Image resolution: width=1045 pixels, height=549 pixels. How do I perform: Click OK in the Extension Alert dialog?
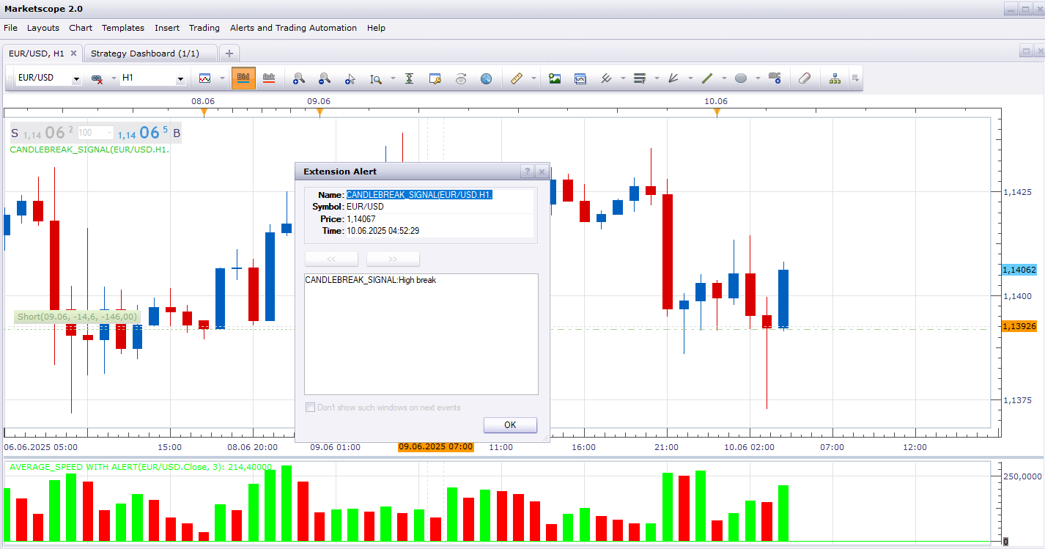[x=510, y=425]
